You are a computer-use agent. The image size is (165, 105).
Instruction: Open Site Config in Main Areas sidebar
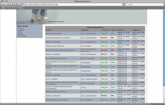(22, 36)
